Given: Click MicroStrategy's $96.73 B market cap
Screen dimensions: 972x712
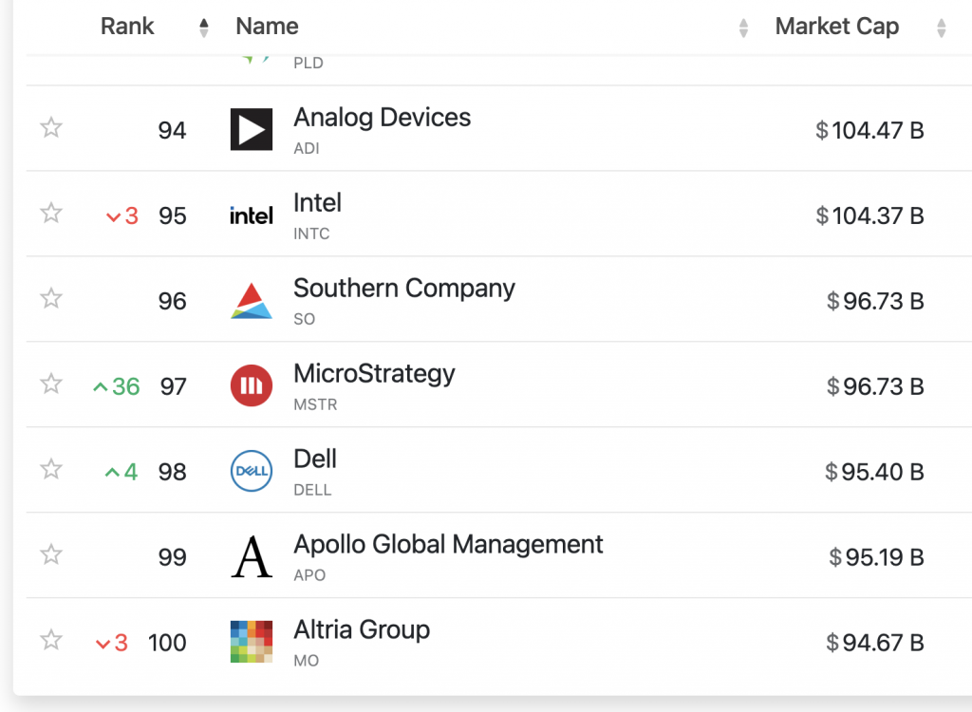Looking at the screenshot, I should point(875,386).
